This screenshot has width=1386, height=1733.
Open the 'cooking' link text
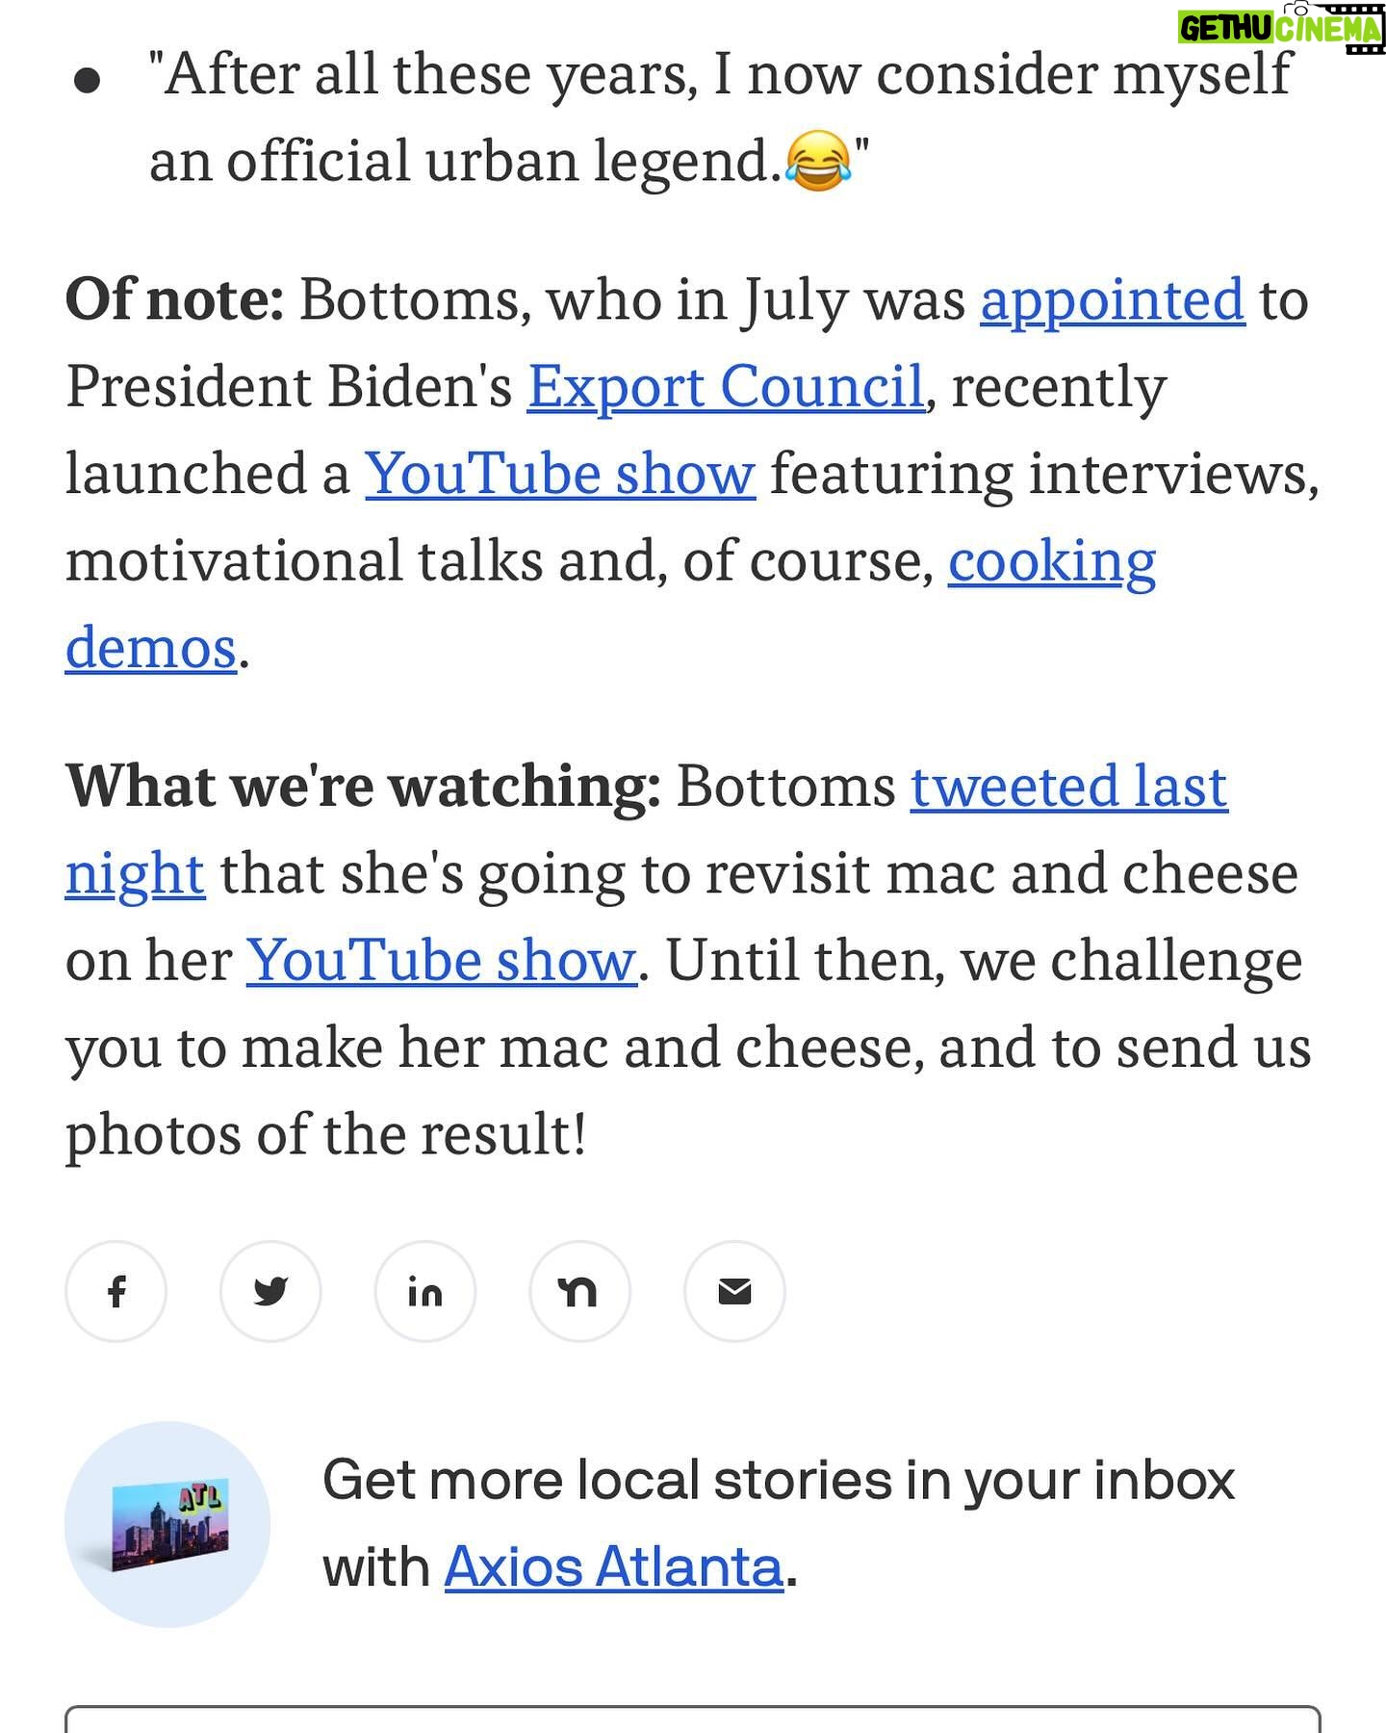tap(1052, 562)
